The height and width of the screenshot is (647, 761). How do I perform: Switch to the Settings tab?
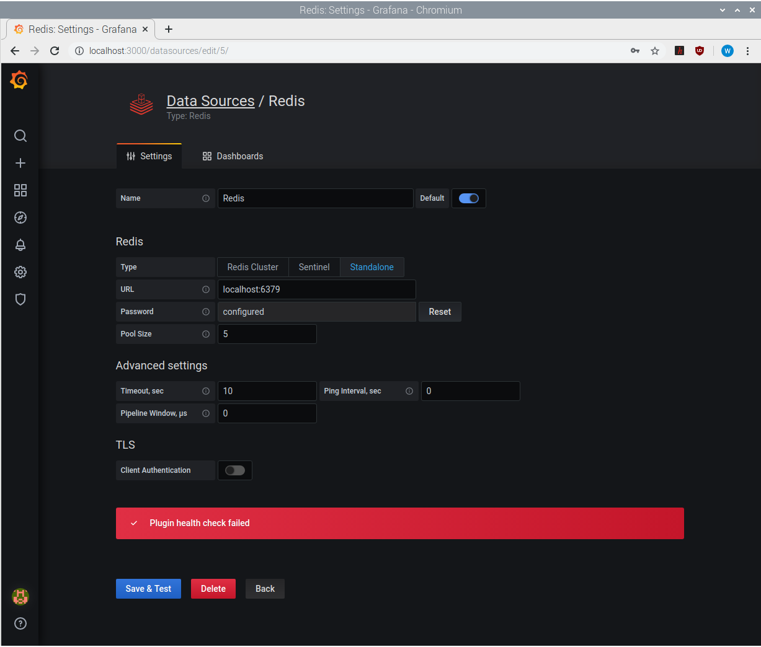pos(149,156)
